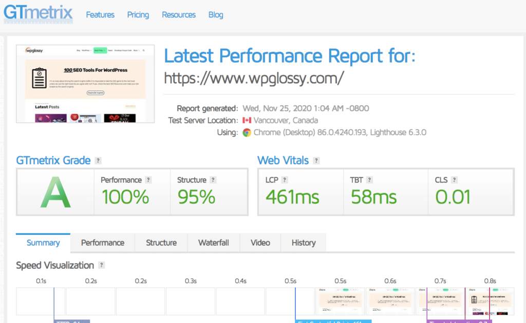Click the Latest Performance Report heading

tap(290, 55)
